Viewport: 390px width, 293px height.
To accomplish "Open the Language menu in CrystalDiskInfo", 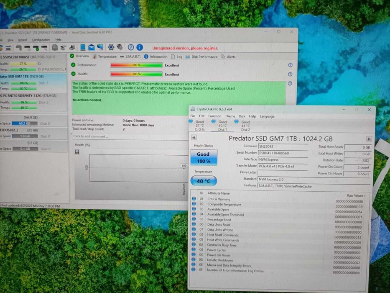I will pos(267,116).
